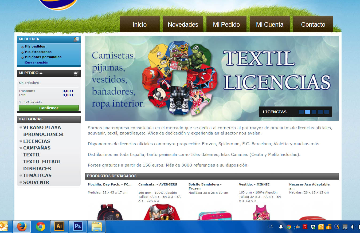This screenshot has height=233, width=360.
Task: Open the Vestido MINNIE product title
Action: (254, 184)
